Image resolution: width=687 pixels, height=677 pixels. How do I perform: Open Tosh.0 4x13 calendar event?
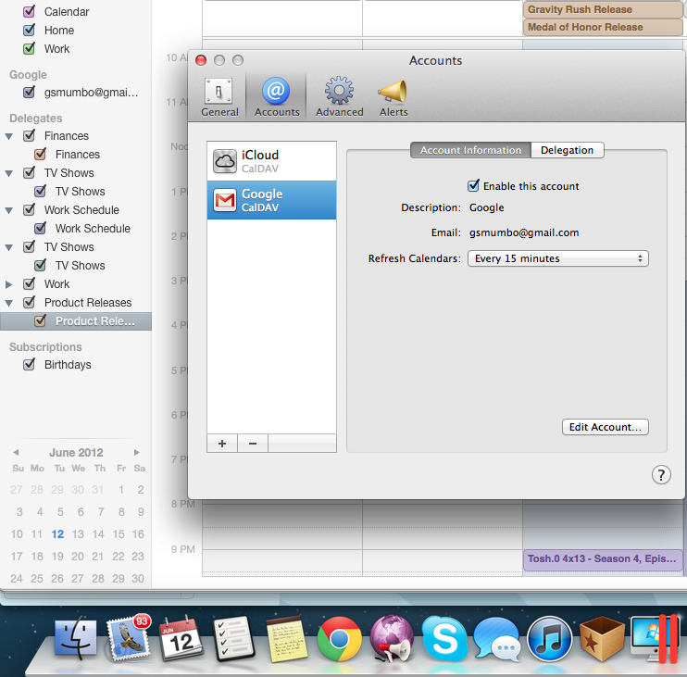pos(603,559)
